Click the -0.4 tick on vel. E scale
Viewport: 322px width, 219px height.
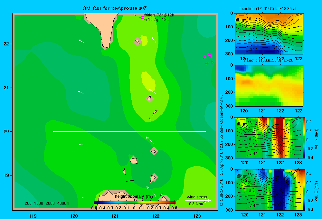click(x=309, y=210)
